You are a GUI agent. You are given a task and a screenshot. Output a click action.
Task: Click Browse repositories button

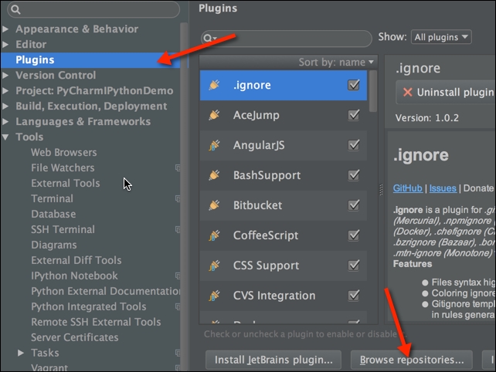412,360
